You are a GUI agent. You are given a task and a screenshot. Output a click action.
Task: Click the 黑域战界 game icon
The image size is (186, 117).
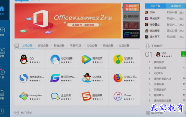tap(147, 19)
